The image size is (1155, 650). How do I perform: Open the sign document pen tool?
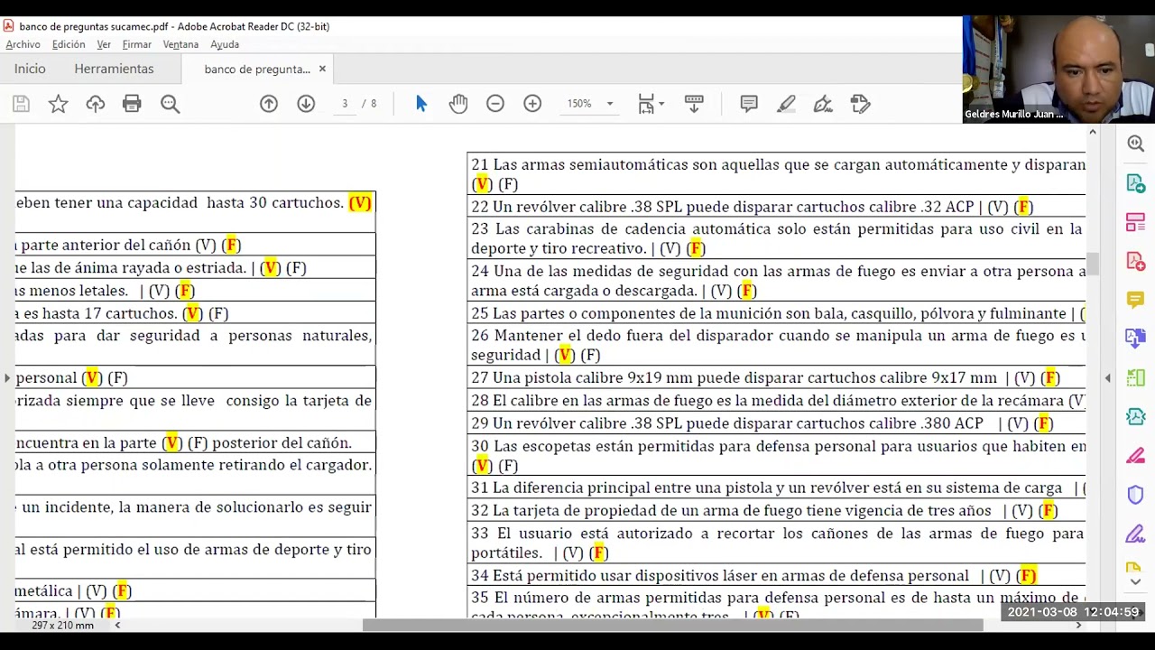coord(823,104)
